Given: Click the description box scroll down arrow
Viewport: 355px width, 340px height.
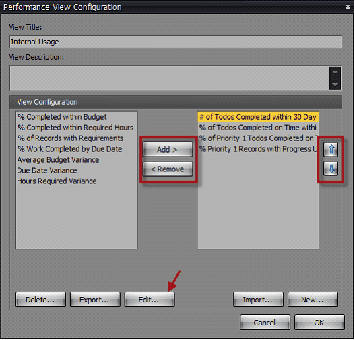Looking at the screenshot, I should [x=335, y=85].
